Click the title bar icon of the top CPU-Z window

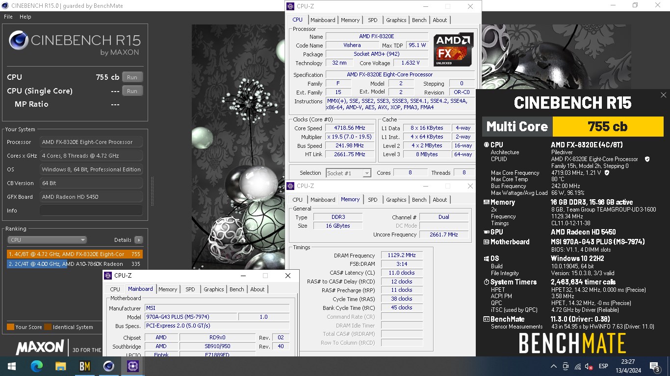coord(290,6)
